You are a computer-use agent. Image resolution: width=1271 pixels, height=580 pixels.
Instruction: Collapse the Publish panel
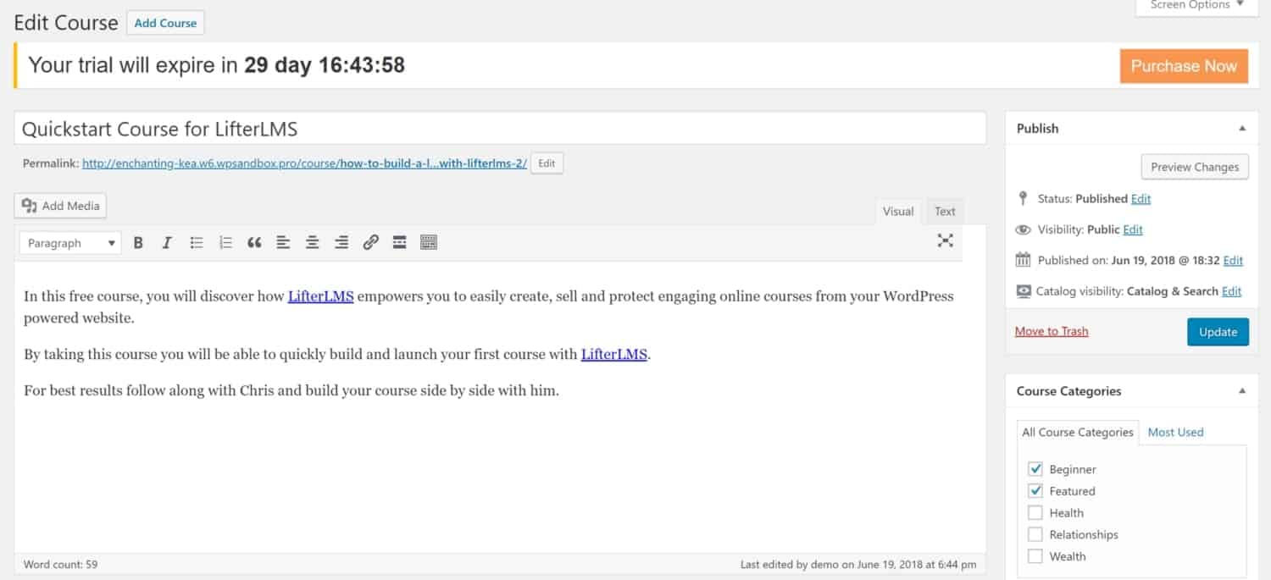click(x=1242, y=129)
